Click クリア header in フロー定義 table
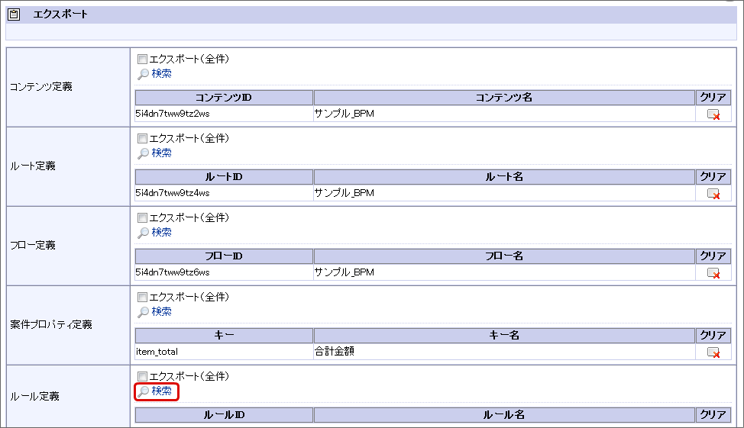This screenshot has height=428, width=744. tap(713, 256)
